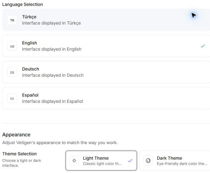Image resolution: width=210 pixels, height=173 pixels.
Task: Click the Appearance section heading
Action: click(x=16, y=135)
